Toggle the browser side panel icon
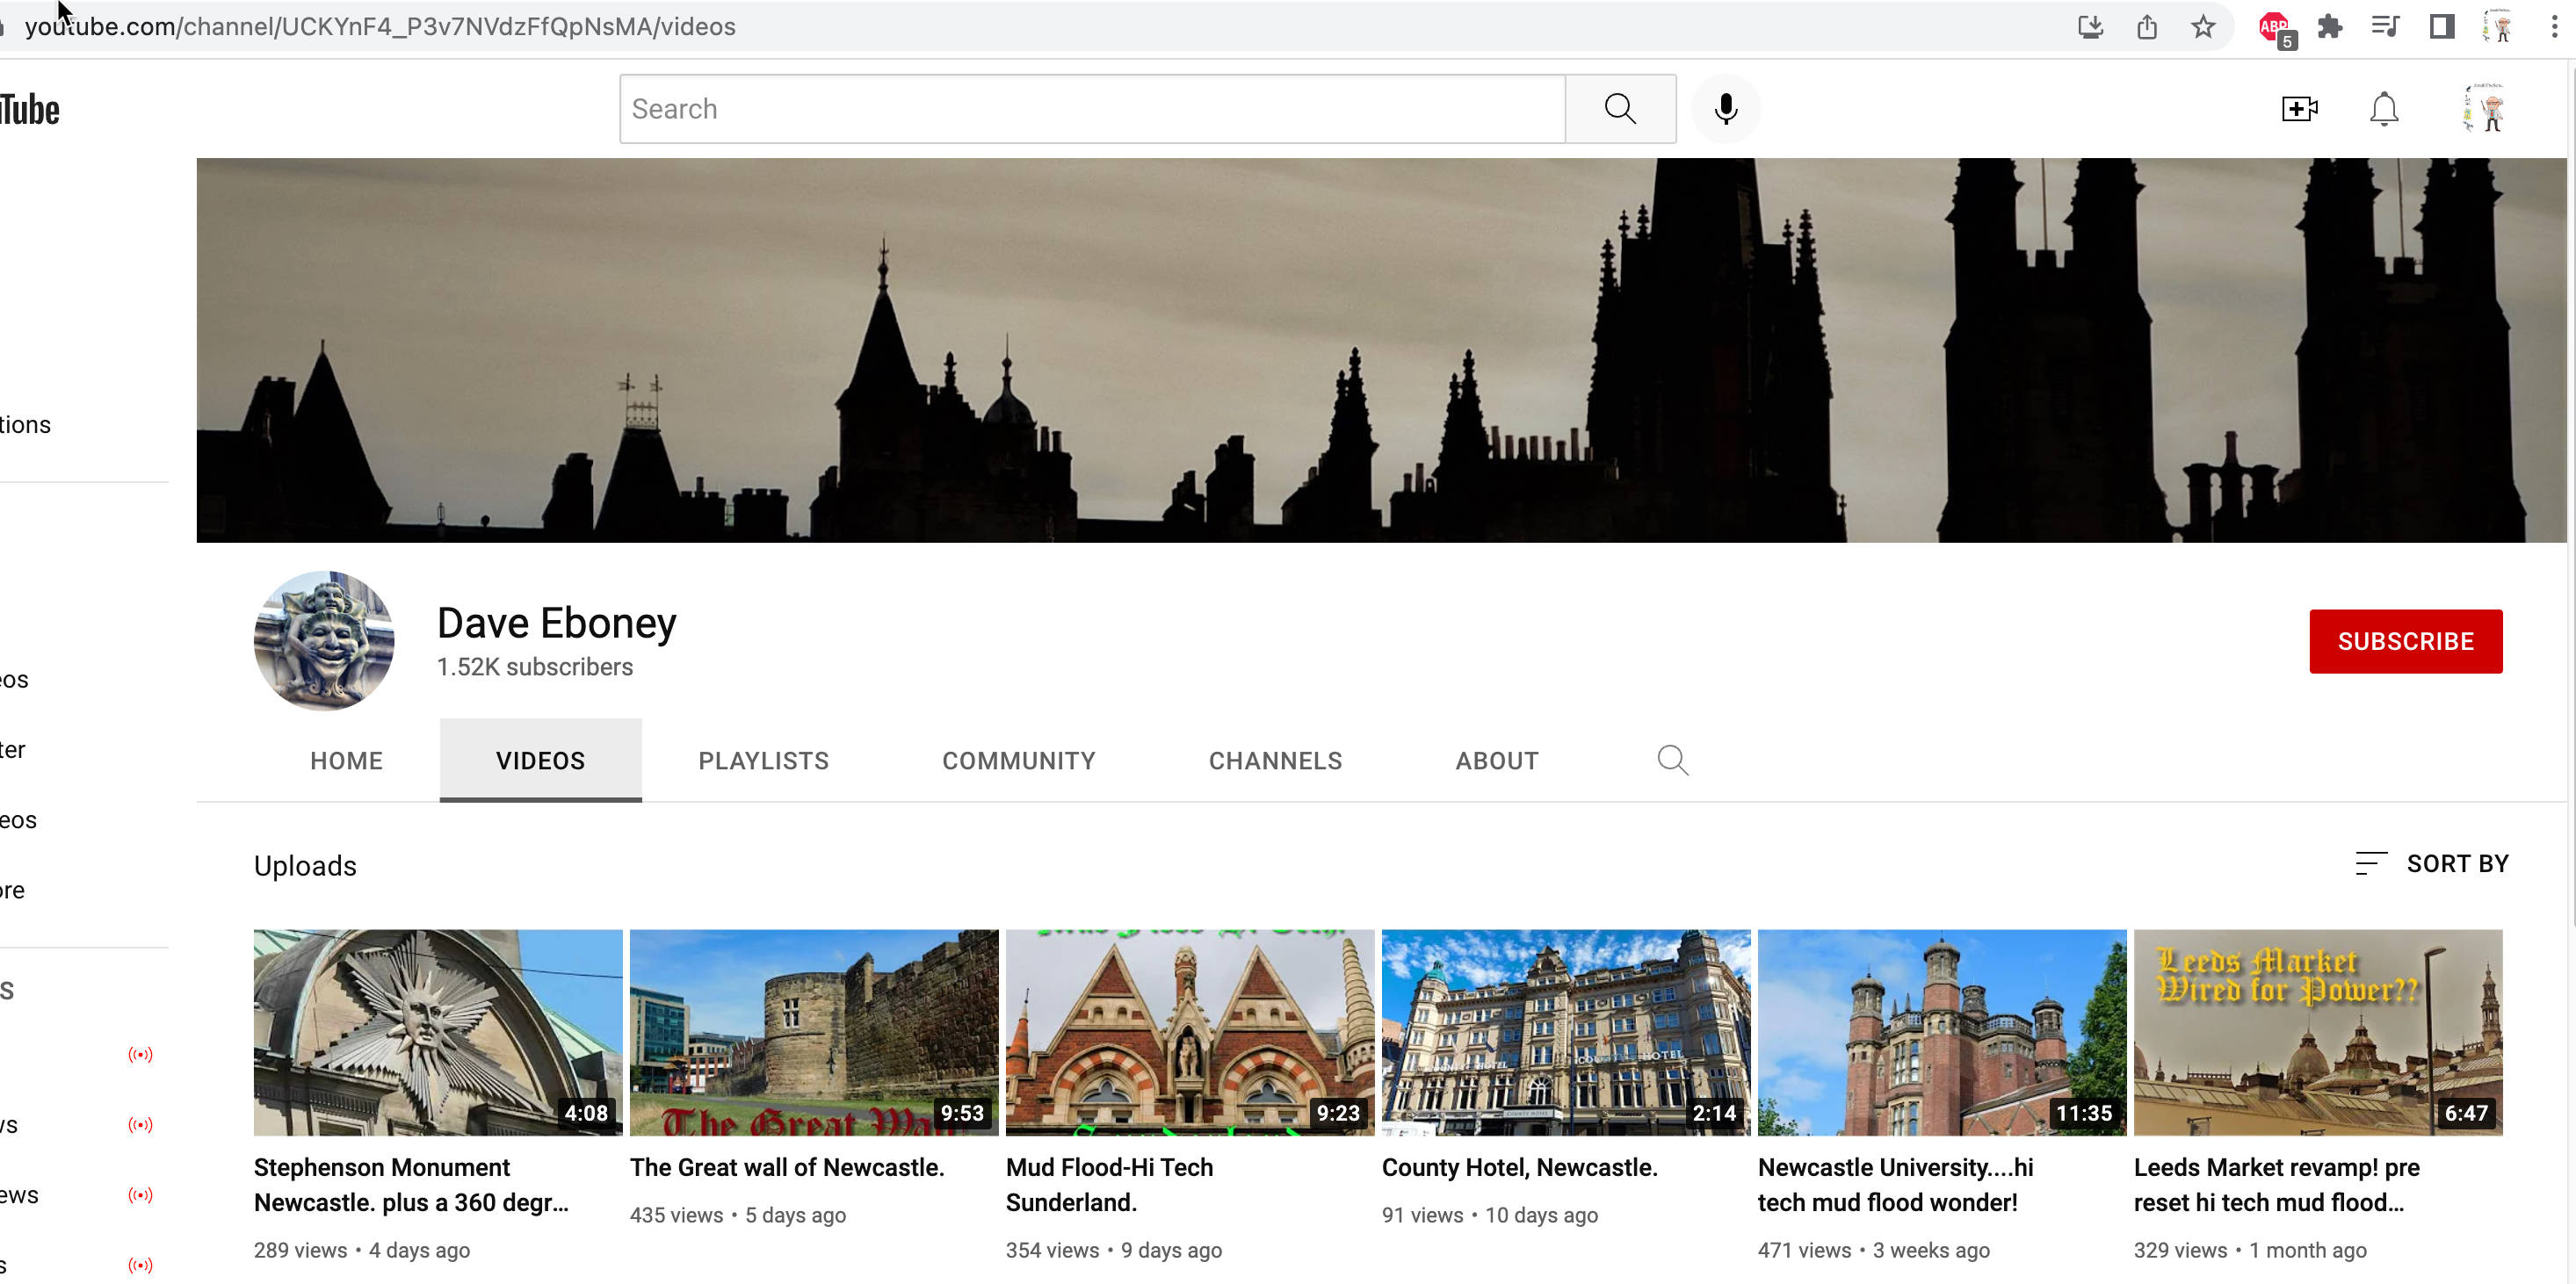This screenshot has height=1284, width=2576. (2442, 27)
